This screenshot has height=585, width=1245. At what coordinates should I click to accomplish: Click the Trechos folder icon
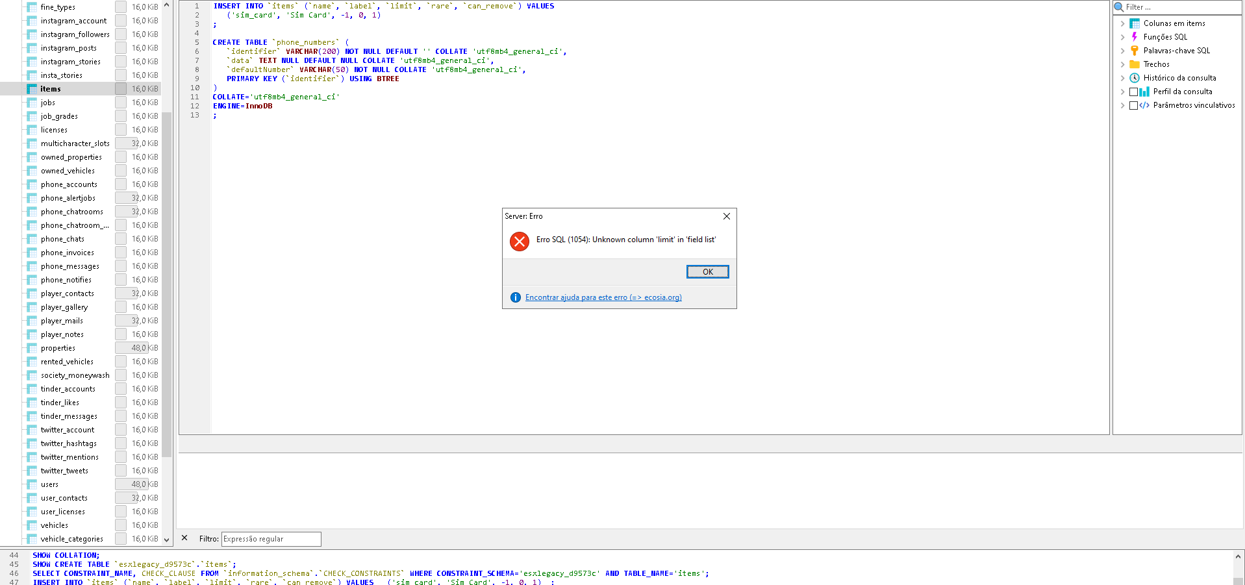(1135, 64)
